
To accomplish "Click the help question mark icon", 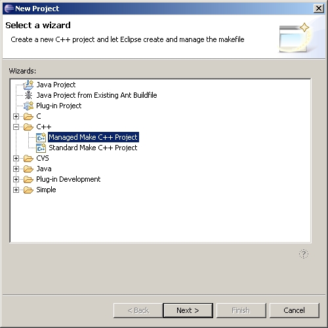I will tap(304, 254).
